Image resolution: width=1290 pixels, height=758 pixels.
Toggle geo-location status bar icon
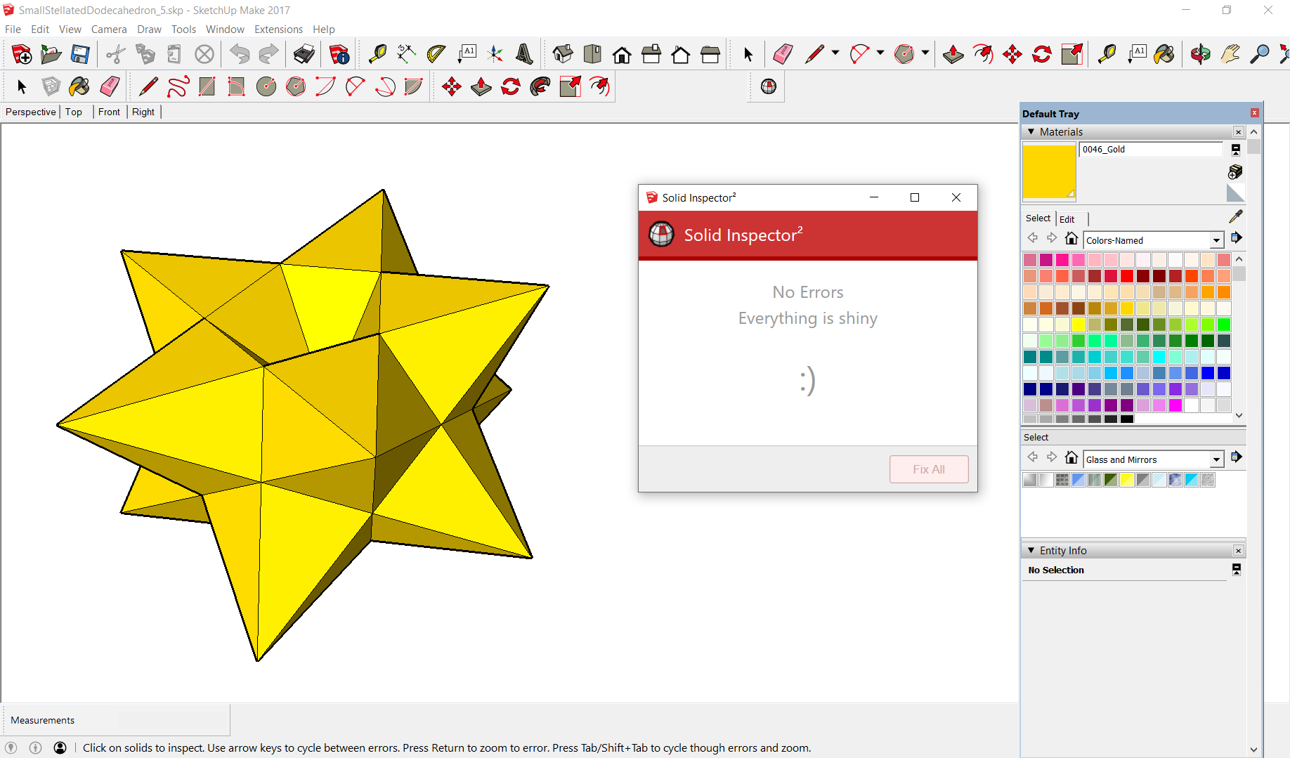[11, 748]
